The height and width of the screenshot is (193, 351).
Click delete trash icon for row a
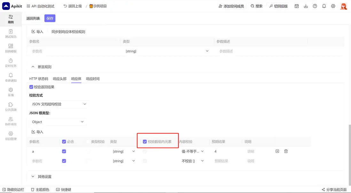(x=286, y=151)
